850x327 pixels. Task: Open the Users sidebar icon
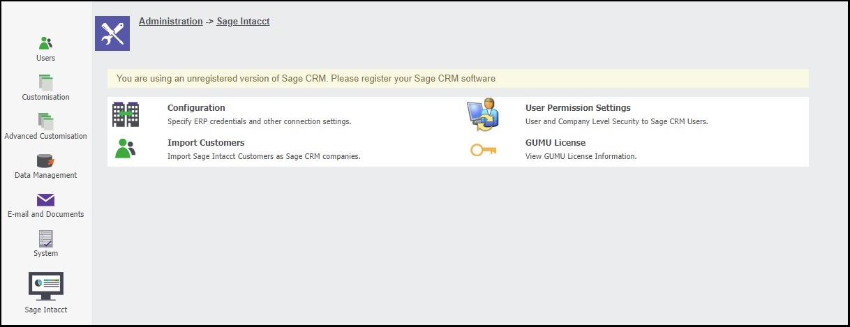(46, 43)
